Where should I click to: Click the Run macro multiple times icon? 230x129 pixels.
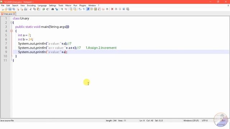coord(124,9)
